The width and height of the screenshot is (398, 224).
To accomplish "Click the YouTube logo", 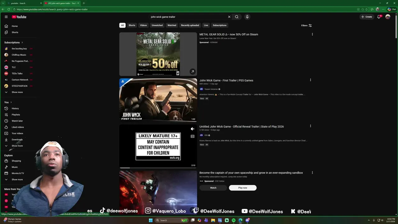I will pos(19,17).
